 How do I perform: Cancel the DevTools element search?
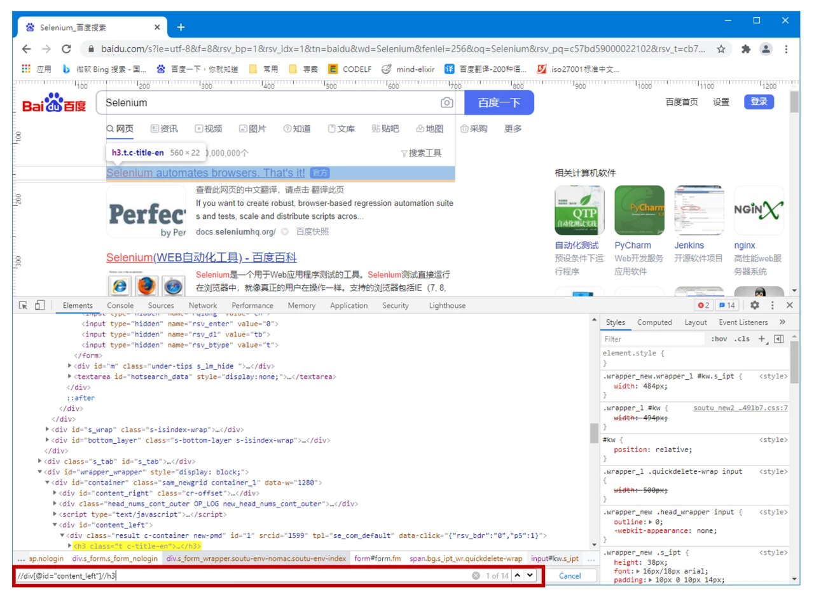570,575
